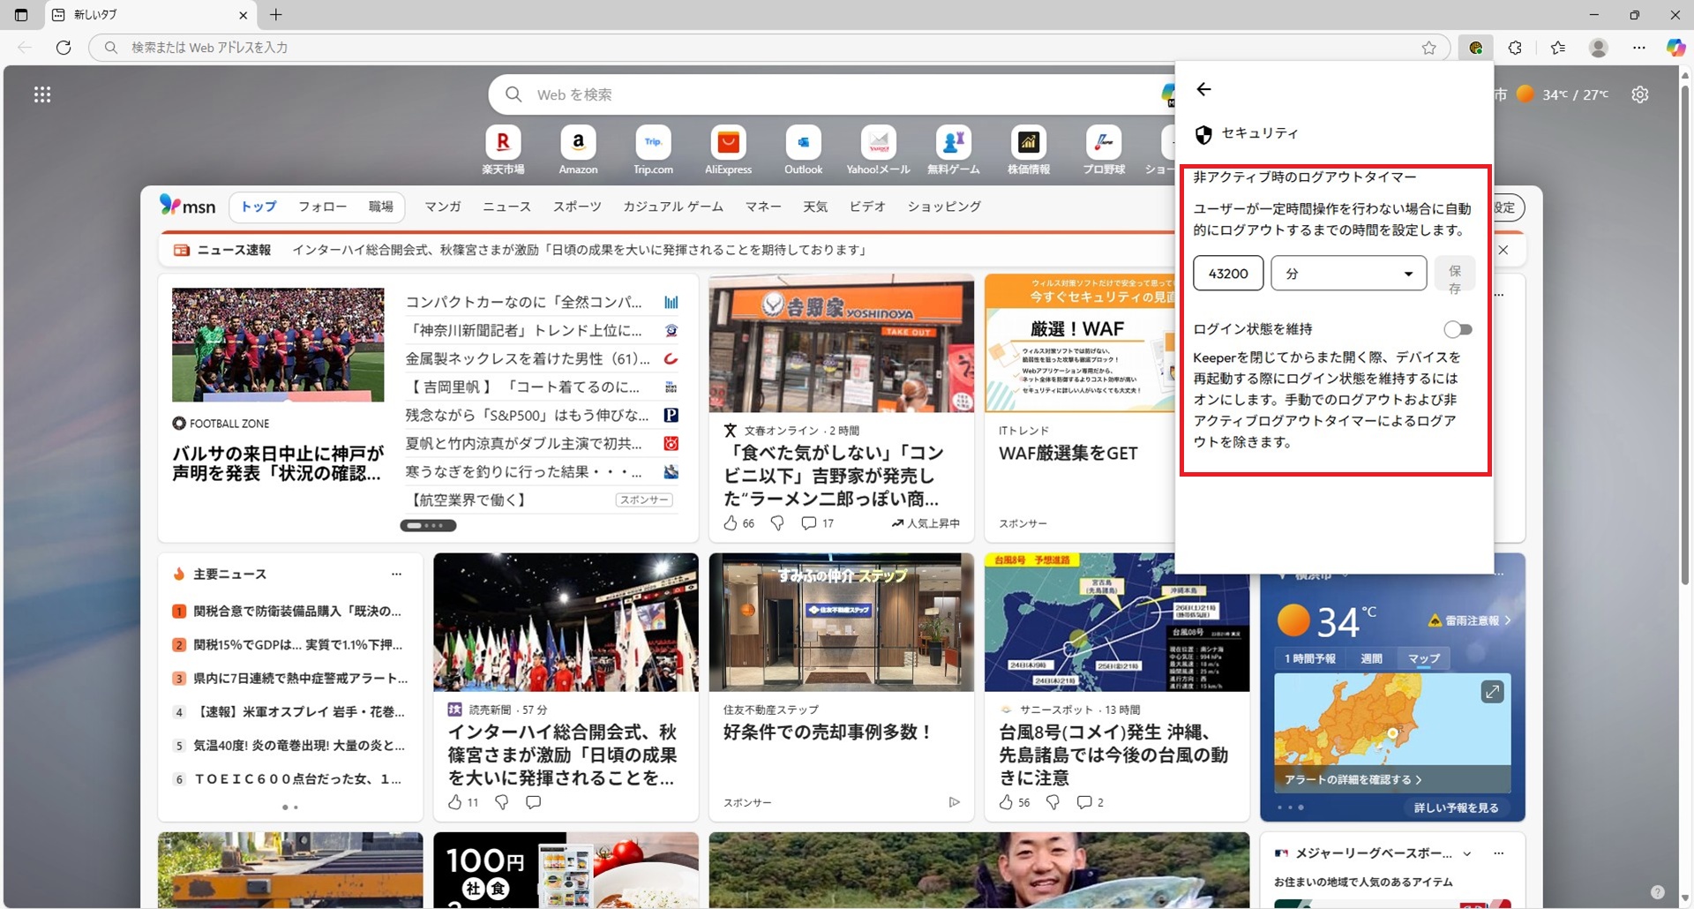Image resolution: width=1694 pixels, height=909 pixels.
Task: Open the 分 time unit dropdown
Action: click(1348, 274)
